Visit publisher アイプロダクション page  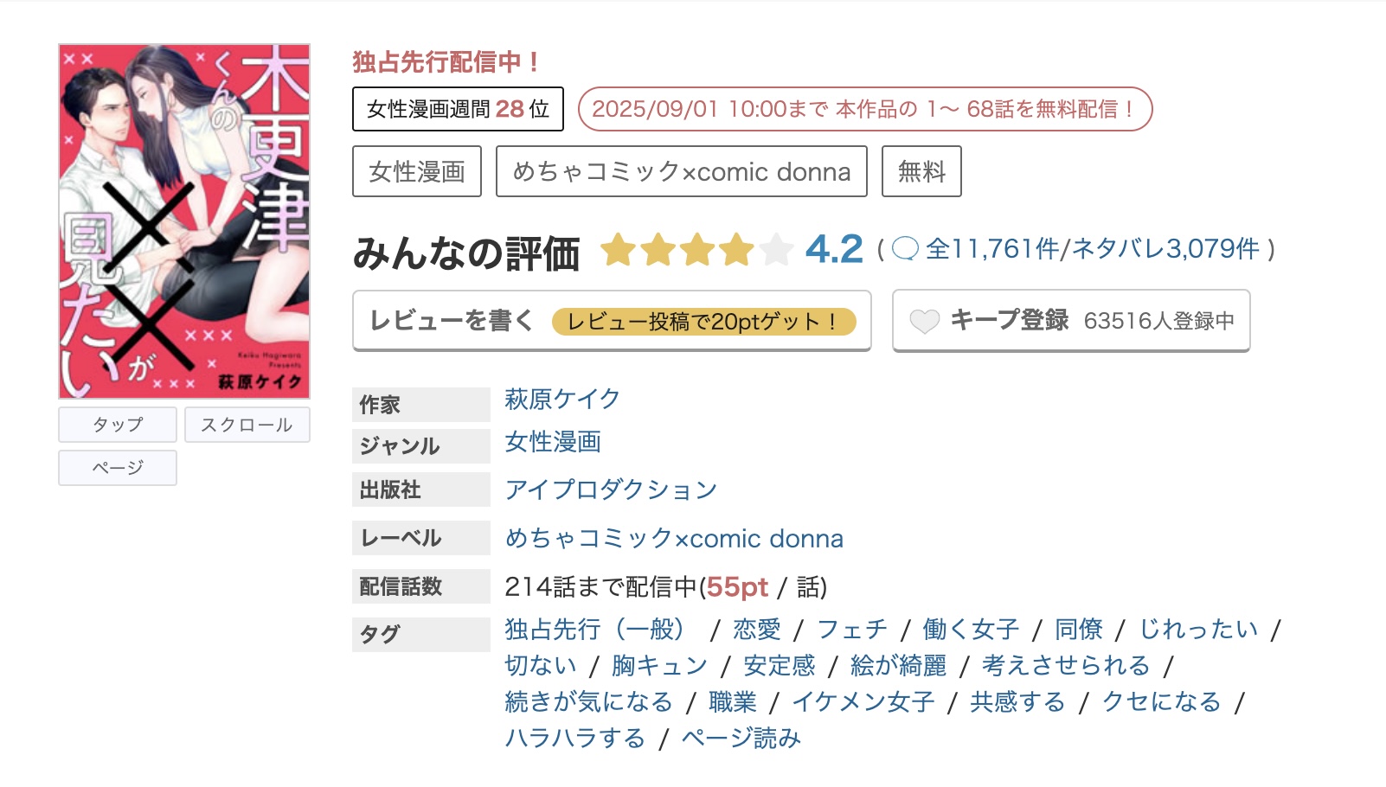pyautogui.click(x=610, y=489)
